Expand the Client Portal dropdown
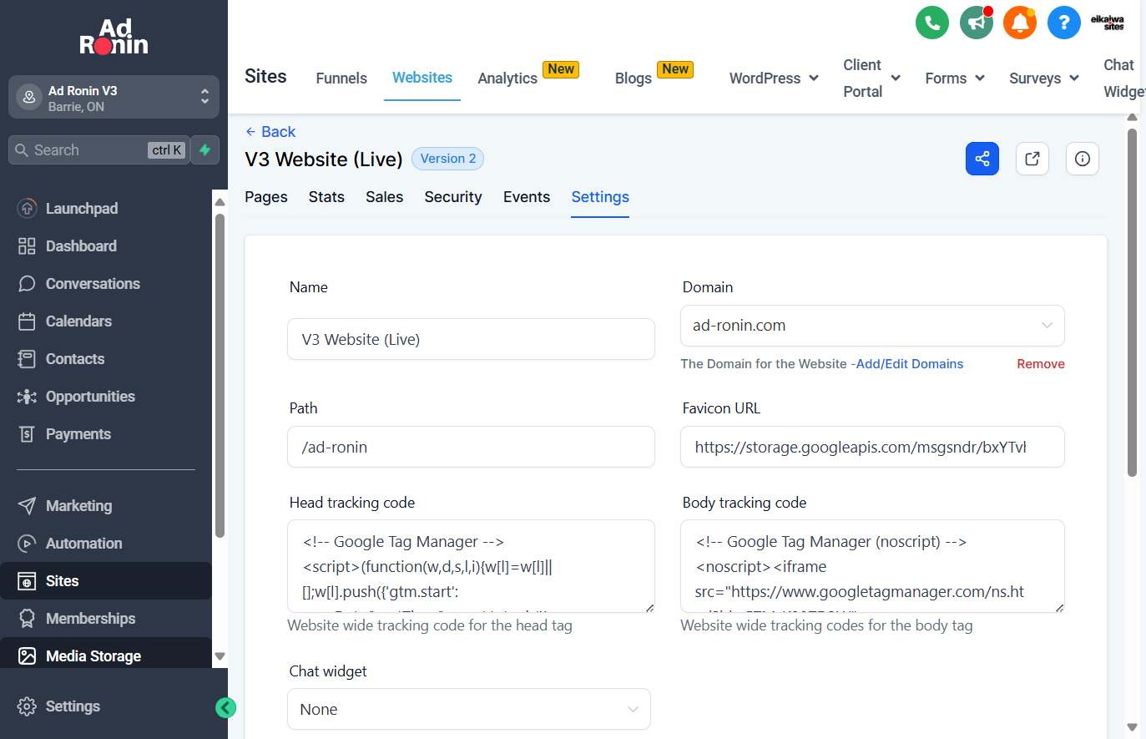Viewport: 1146px width, 739px height. pos(871,78)
